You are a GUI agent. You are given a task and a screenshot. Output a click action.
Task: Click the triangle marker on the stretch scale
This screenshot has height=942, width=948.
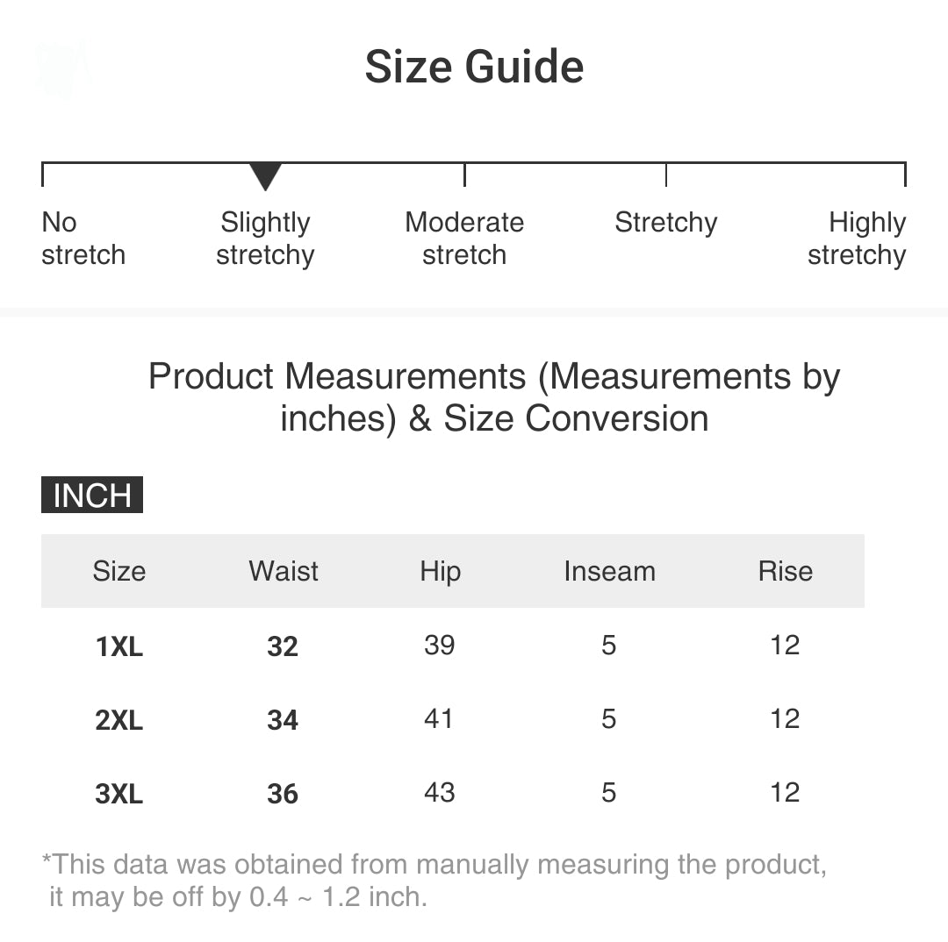265,175
